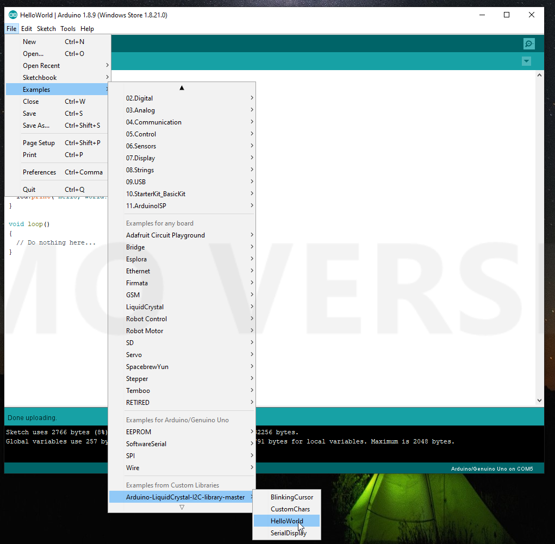Select Close in the File menu
The image size is (555, 544).
[x=57, y=102]
